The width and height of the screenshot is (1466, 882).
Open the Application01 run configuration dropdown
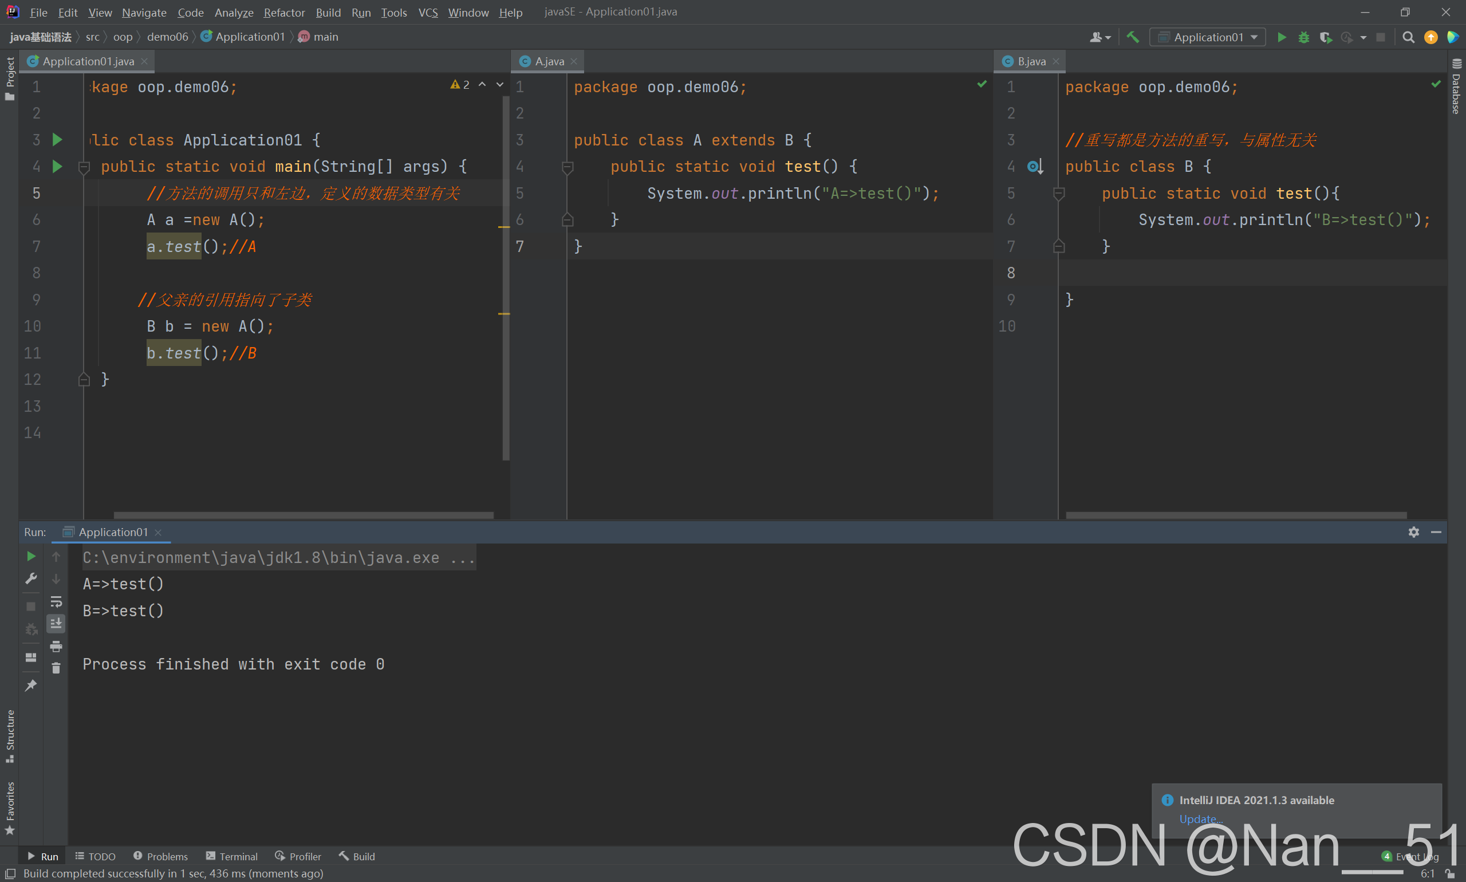(1208, 37)
